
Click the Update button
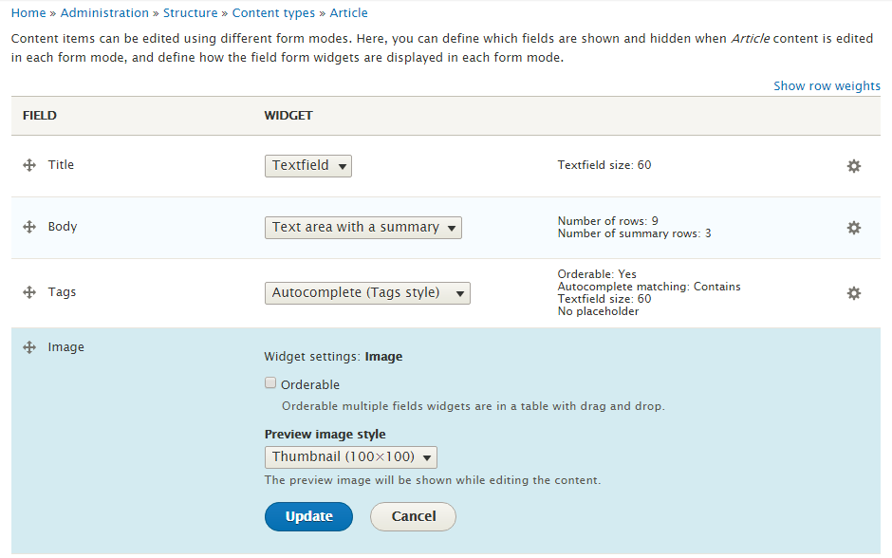point(308,516)
